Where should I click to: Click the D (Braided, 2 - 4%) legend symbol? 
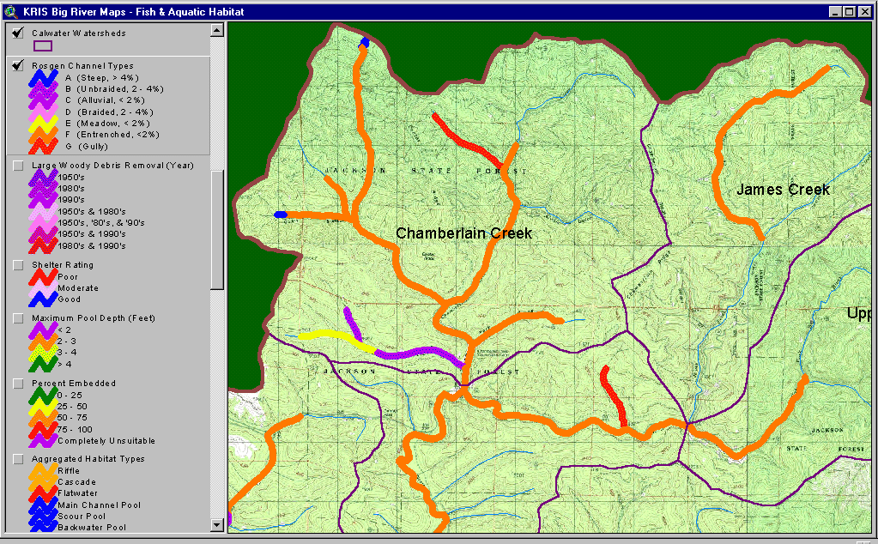(43, 112)
